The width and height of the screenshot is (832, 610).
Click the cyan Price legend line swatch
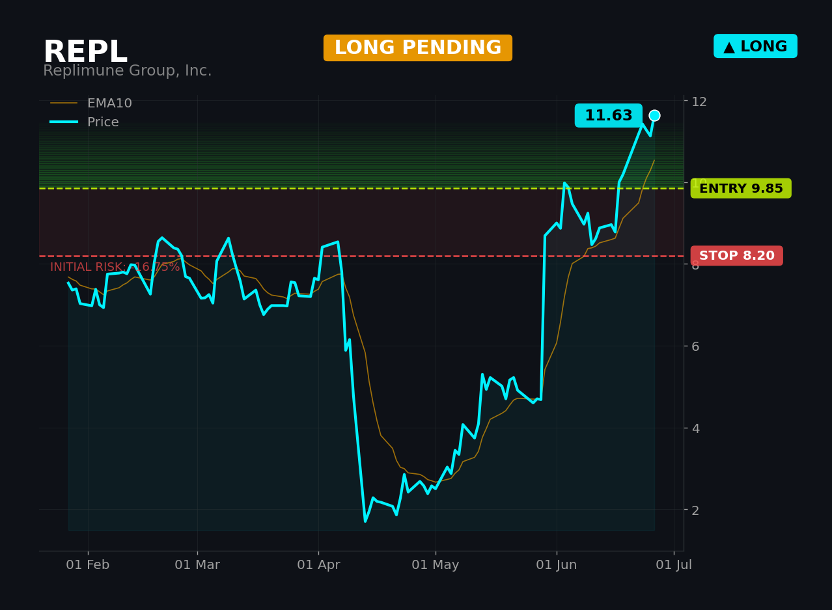point(64,122)
